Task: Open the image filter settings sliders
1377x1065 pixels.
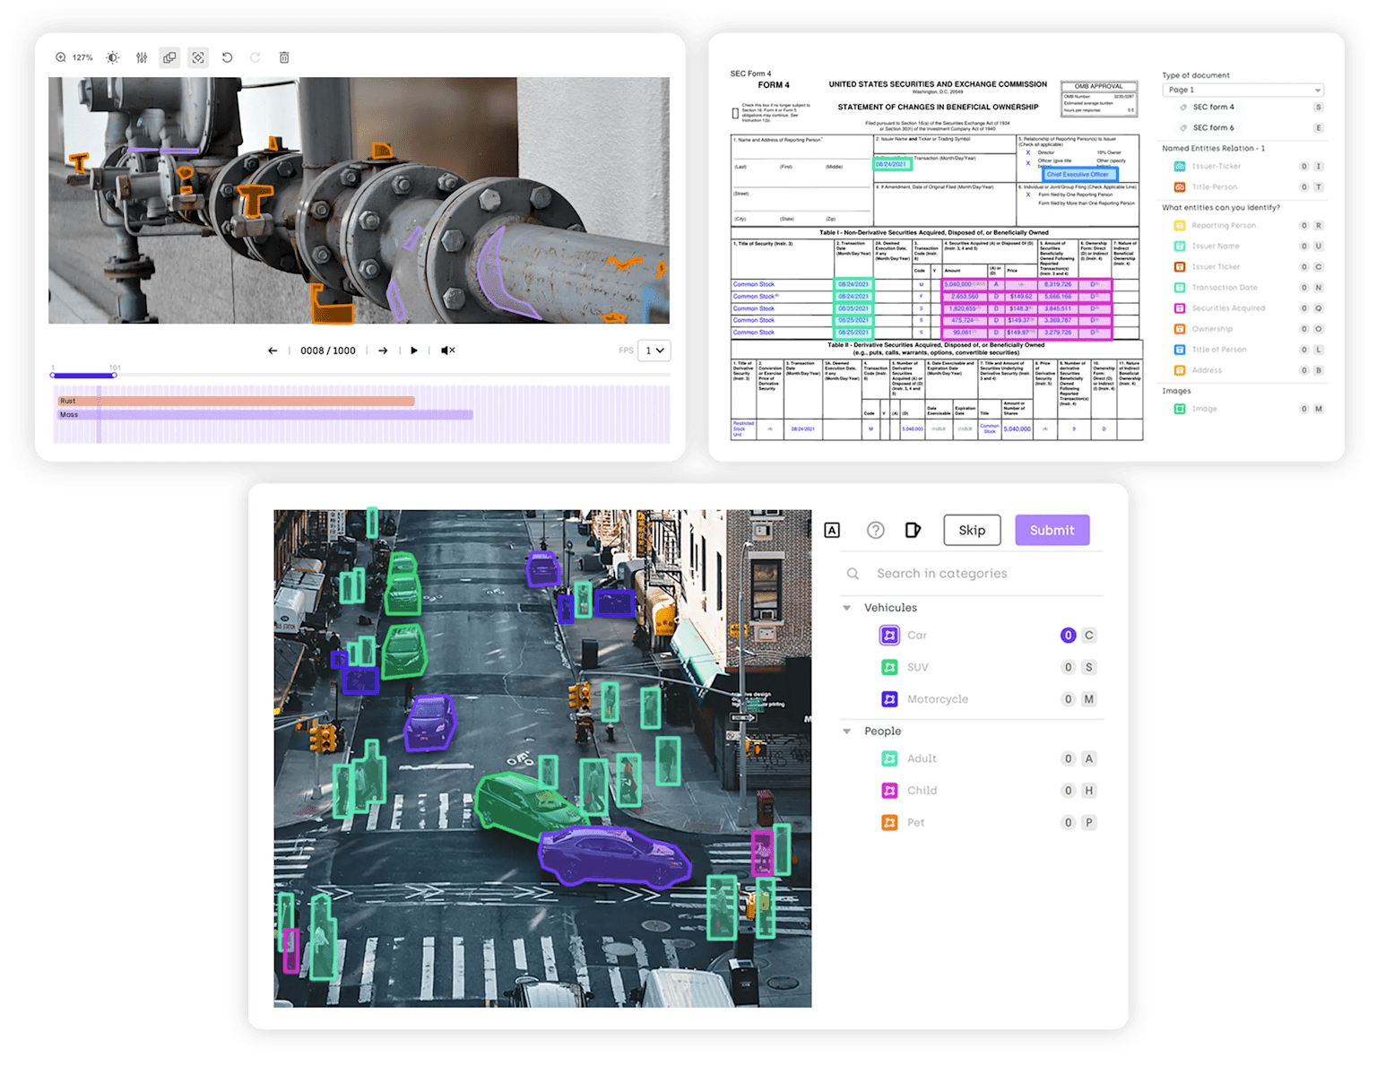Action: (x=141, y=57)
